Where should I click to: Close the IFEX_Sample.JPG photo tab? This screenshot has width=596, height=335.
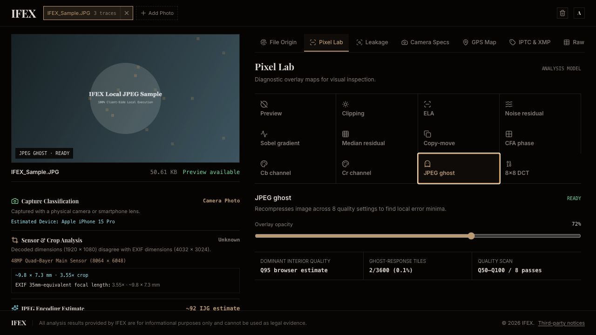point(126,13)
